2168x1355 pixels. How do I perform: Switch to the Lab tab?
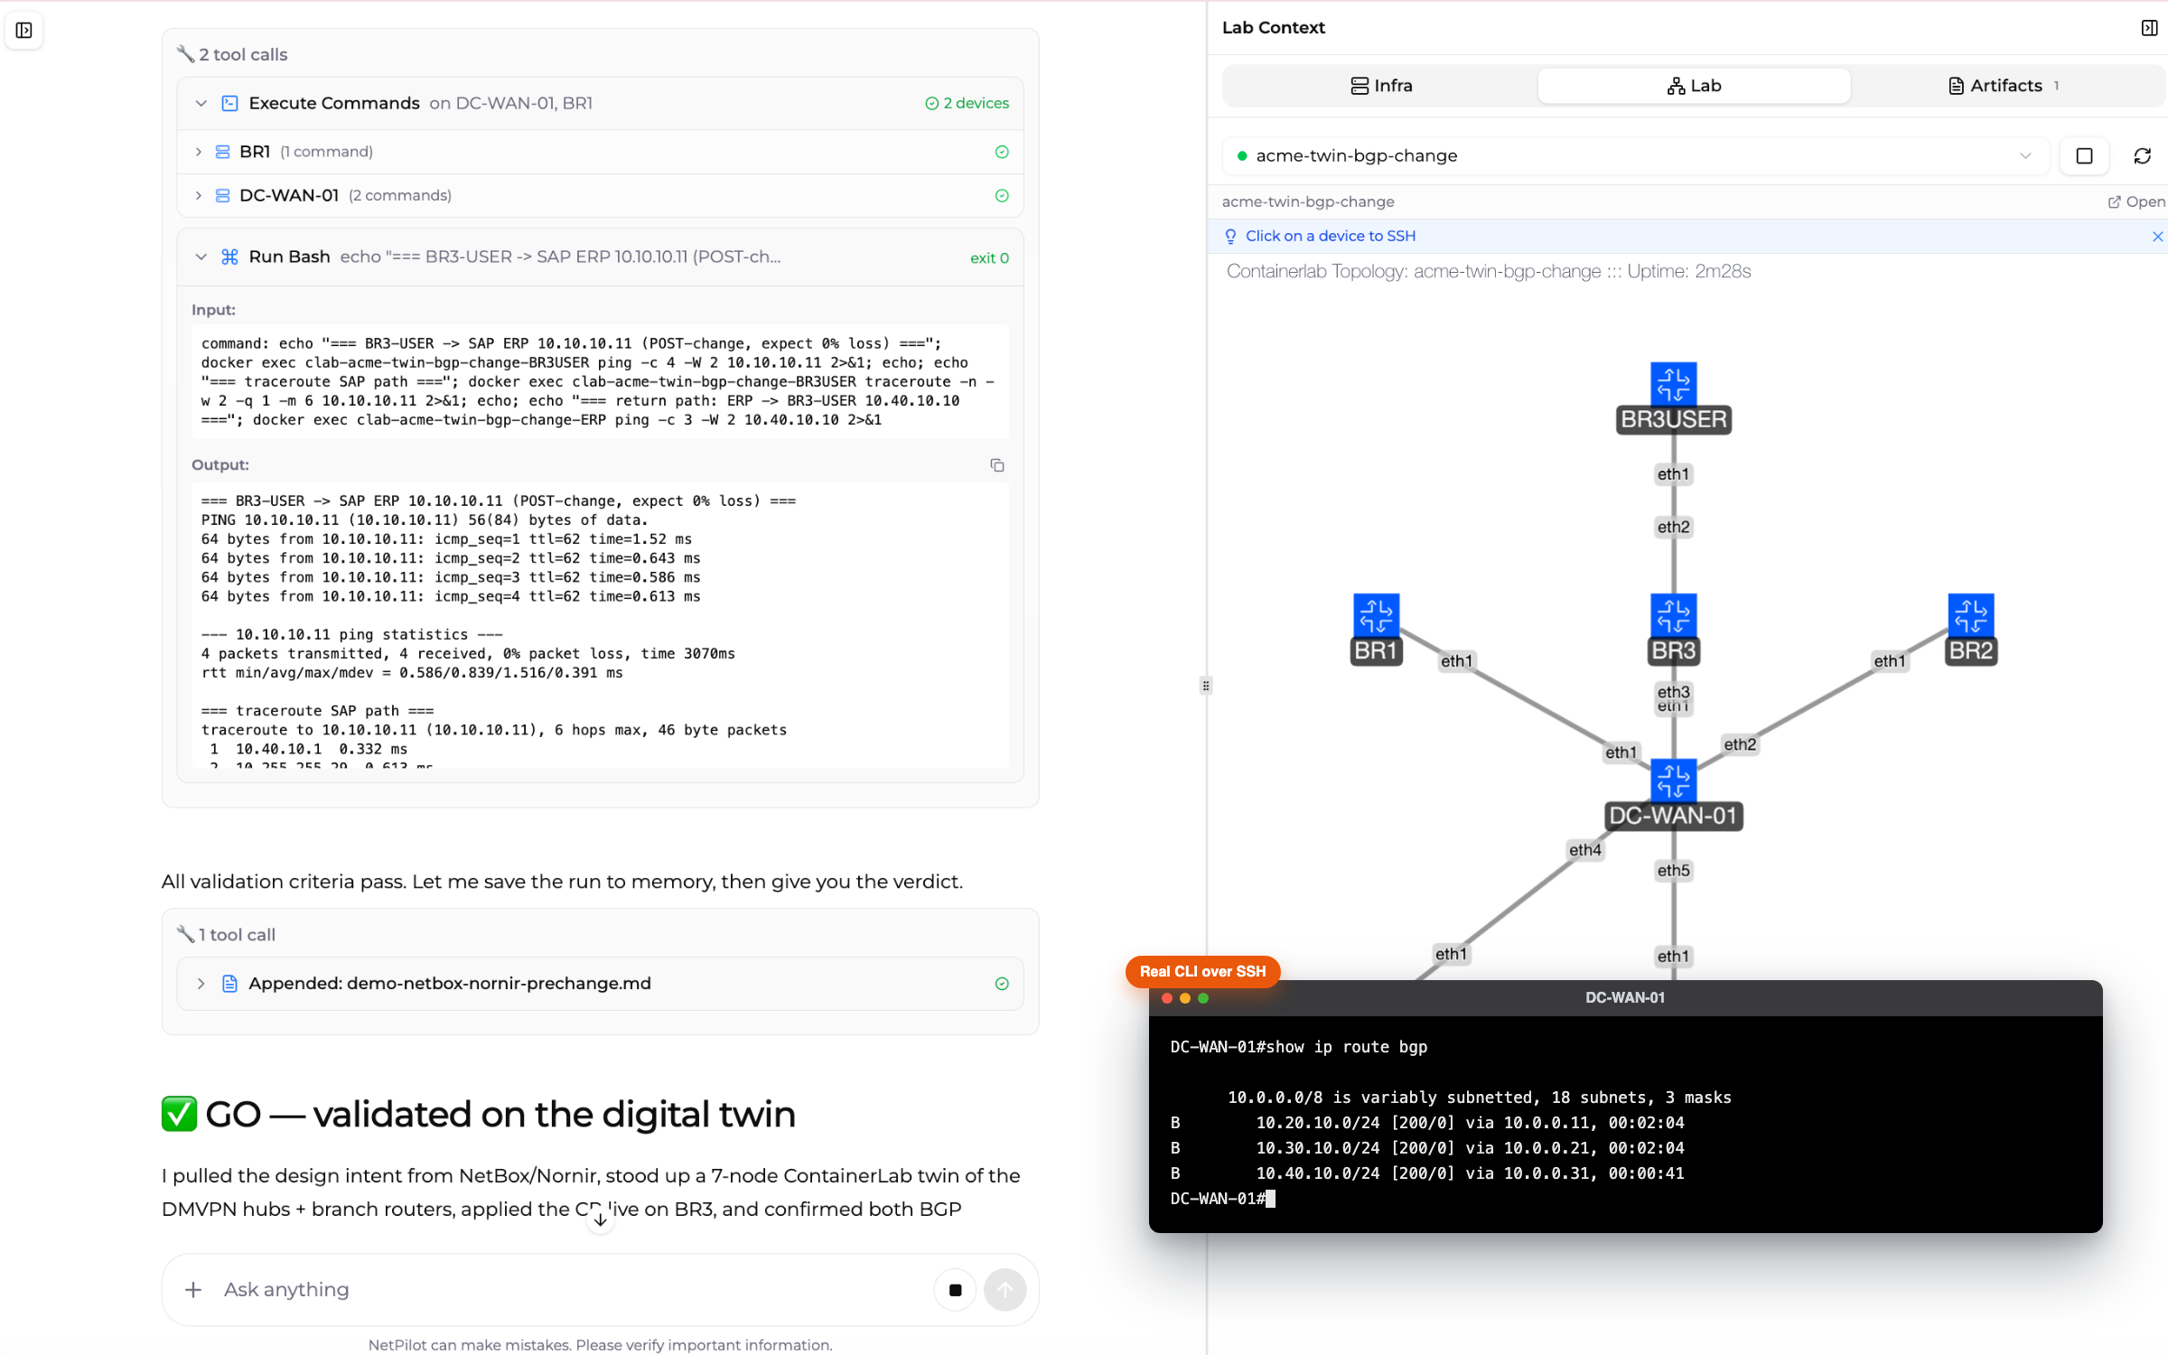[x=1694, y=86]
